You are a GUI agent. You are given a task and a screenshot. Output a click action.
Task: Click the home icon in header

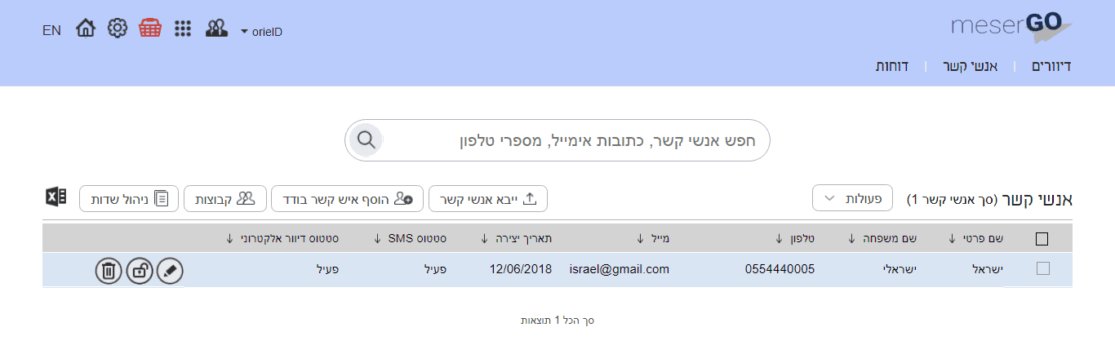point(85,29)
